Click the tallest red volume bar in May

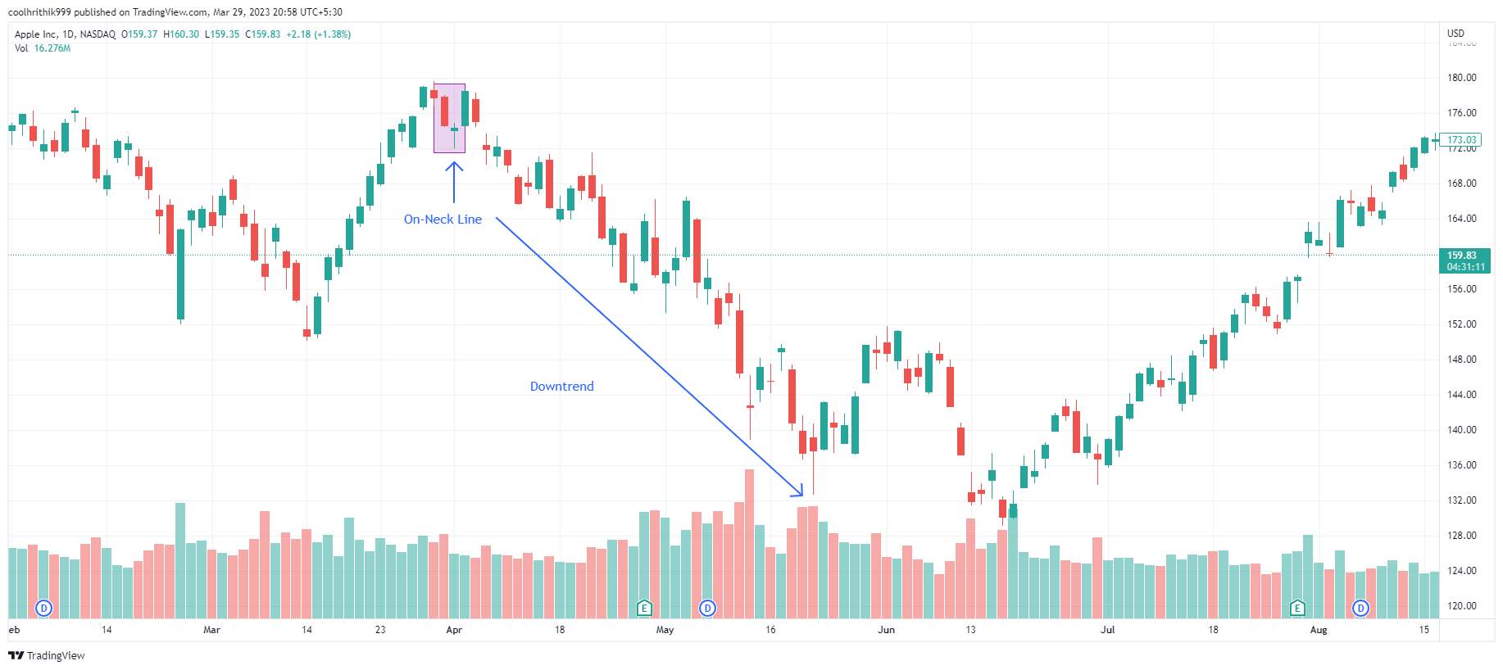click(749, 544)
